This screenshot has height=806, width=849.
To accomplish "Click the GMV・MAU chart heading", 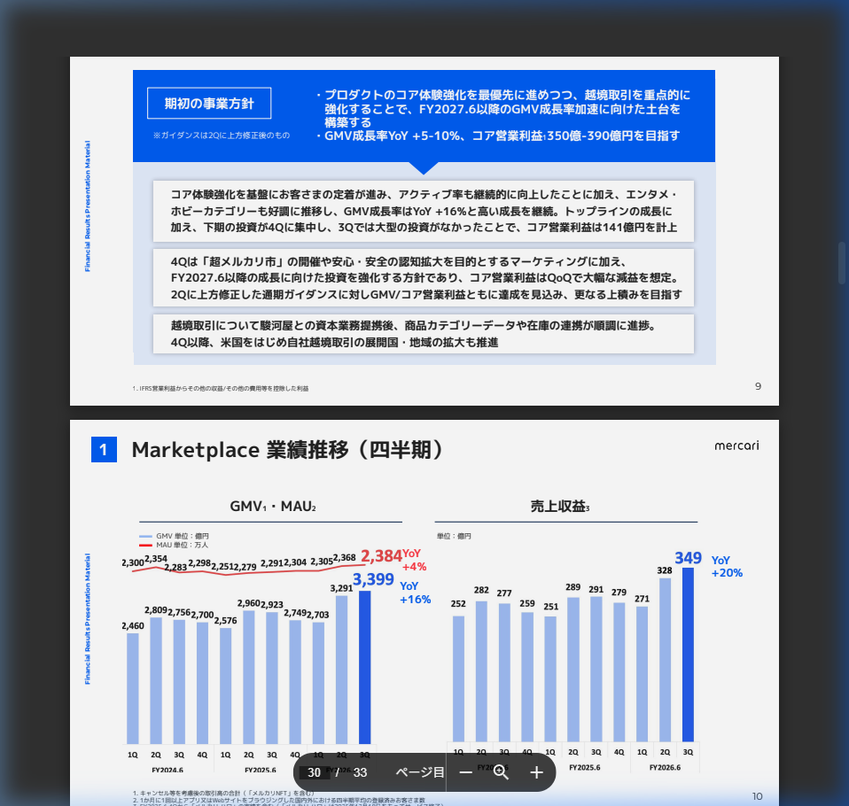I will pos(272,506).
